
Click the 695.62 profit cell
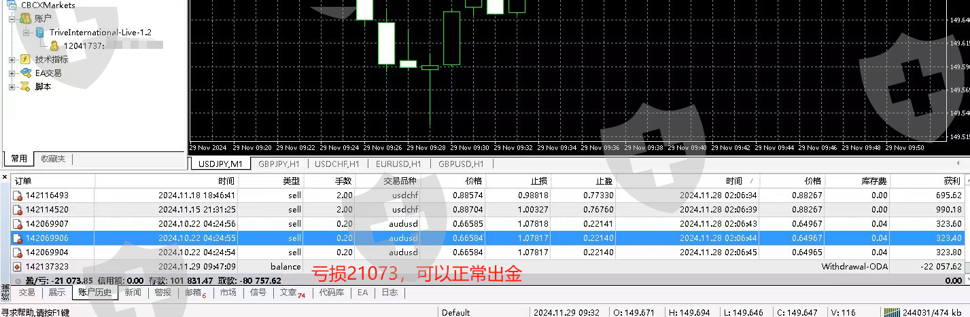click(948, 195)
